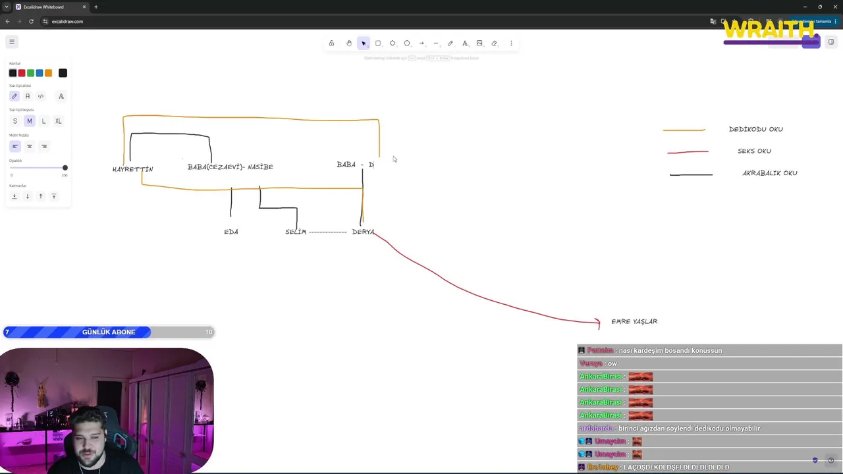
Task: Click the BABA - D text being edited
Action: [355, 165]
